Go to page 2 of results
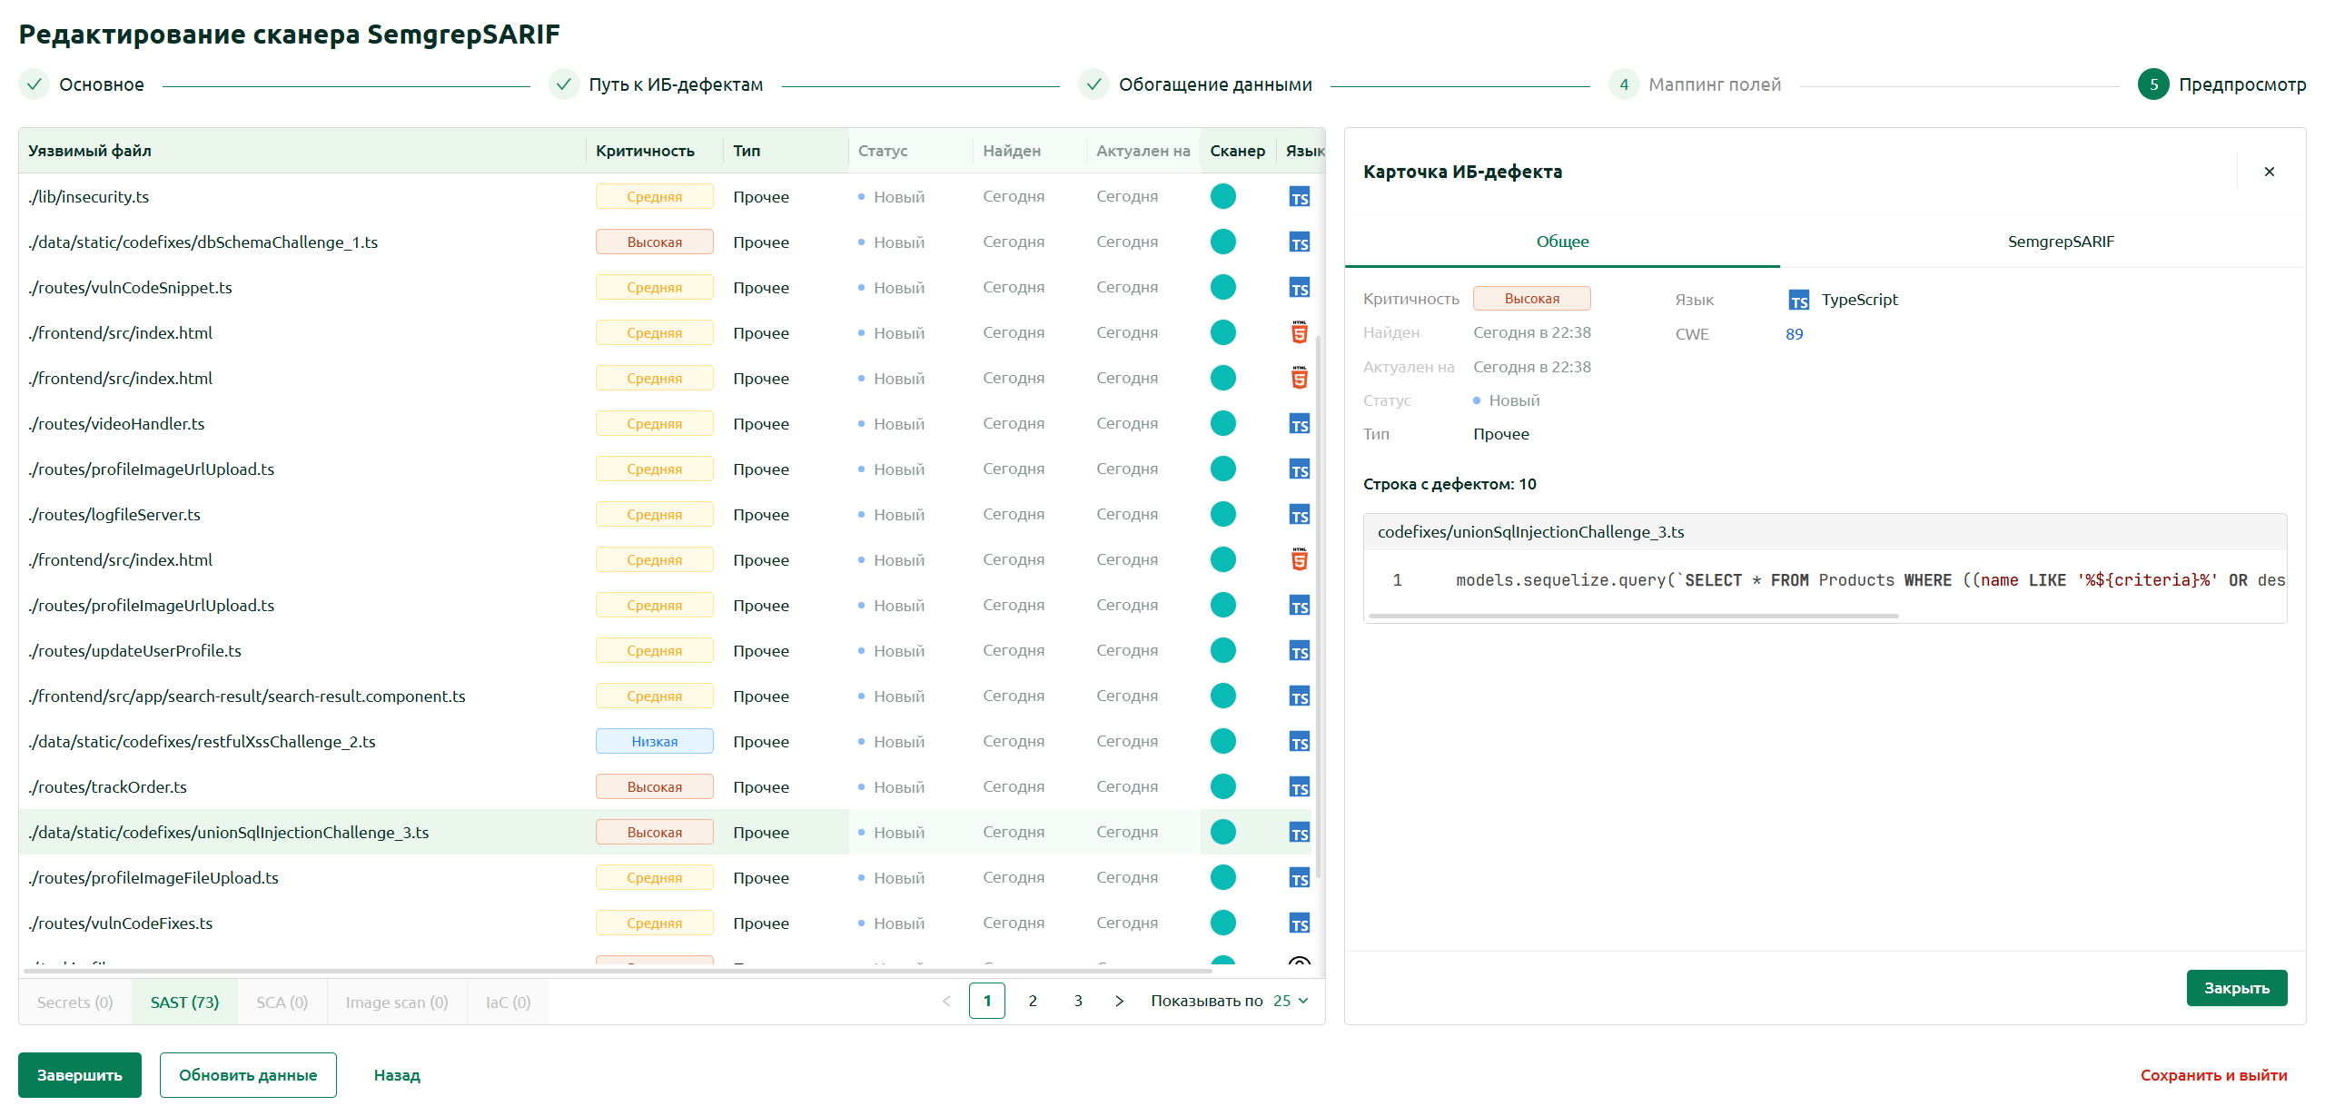The width and height of the screenshot is (2325, 1116). (1033, 1001)
